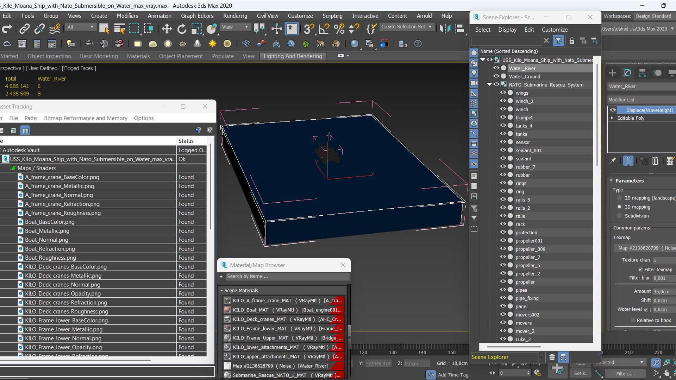Viewport: 676px width, 380px height.
Task: Open Bitmap Performance and Memory menu
Action: click(x=86, y=118)
